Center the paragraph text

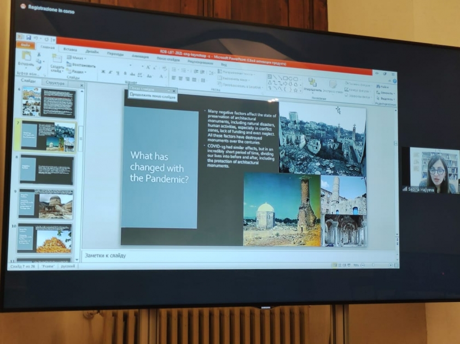coord(180,79)
